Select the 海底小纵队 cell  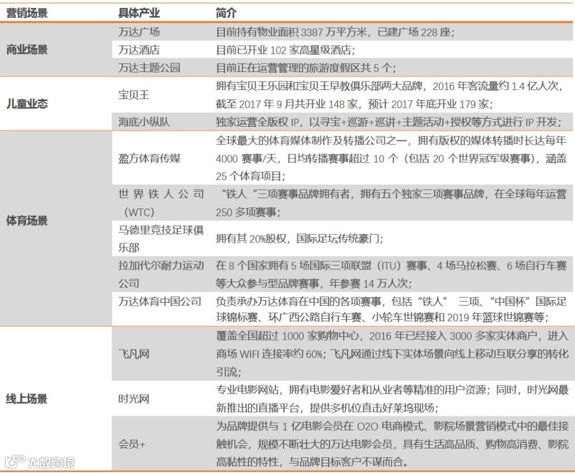click(x=144, y=122)
